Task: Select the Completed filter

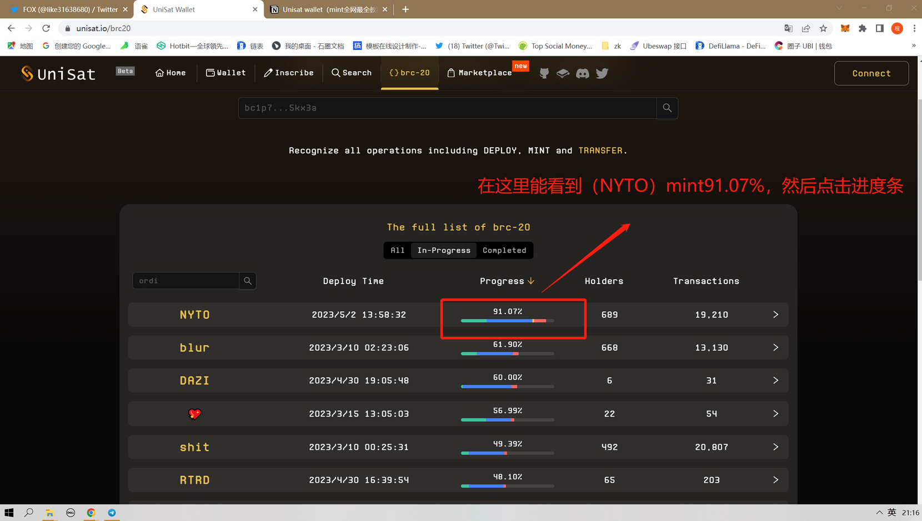Action: (x=504, y=250)
